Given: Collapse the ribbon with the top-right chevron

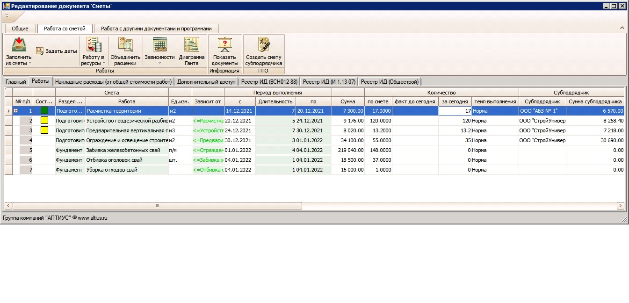Looking at the screenshot, I should [x=622, y=29].
